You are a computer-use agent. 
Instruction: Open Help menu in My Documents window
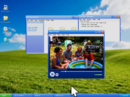coord(52,20)
